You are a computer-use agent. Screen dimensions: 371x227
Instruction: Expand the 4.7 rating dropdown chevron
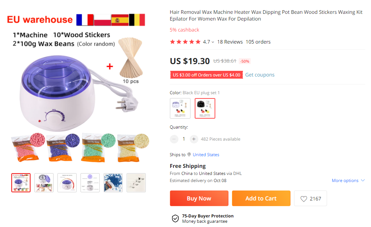click(213, 42)
